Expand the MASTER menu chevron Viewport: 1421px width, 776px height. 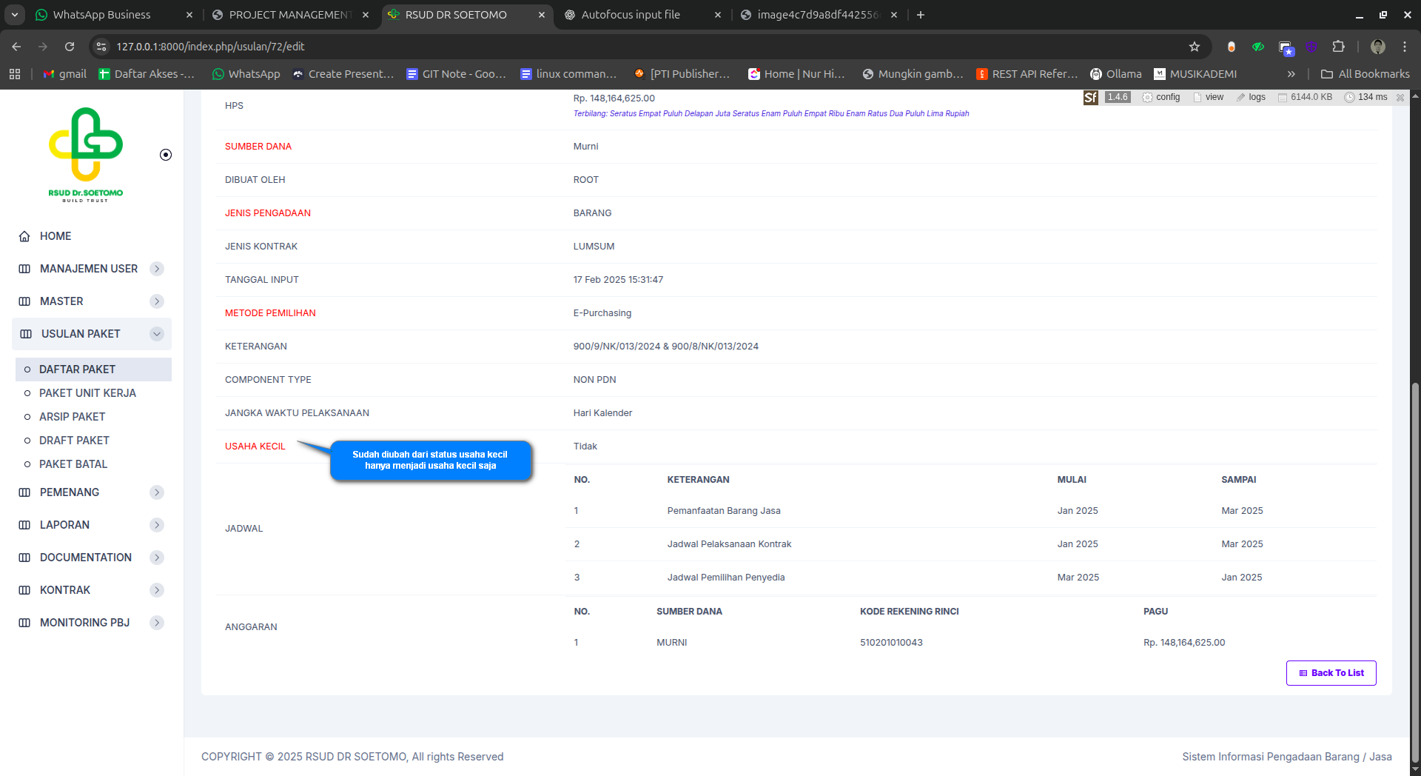click(x=156, y=301)
